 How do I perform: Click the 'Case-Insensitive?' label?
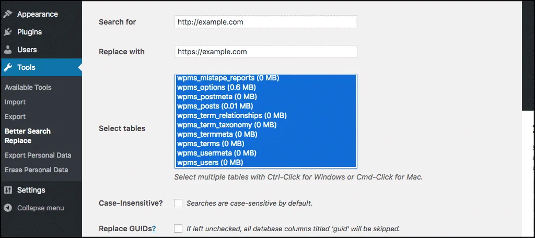(x=131, y=203)
